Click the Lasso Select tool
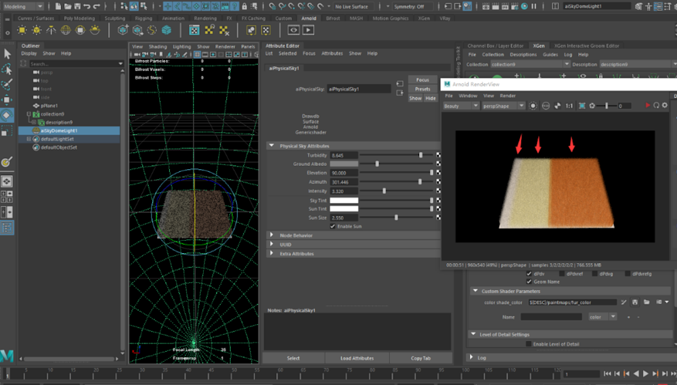This screenshot has height=385, width=677. (x=7, y=70)
